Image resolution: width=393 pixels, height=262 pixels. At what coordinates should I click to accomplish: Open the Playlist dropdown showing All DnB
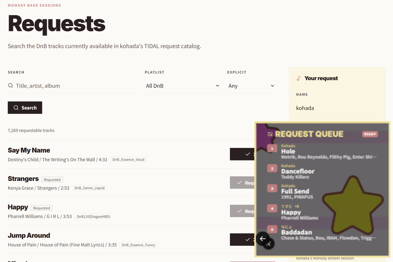pyautogui.click(x=182, y=86)
